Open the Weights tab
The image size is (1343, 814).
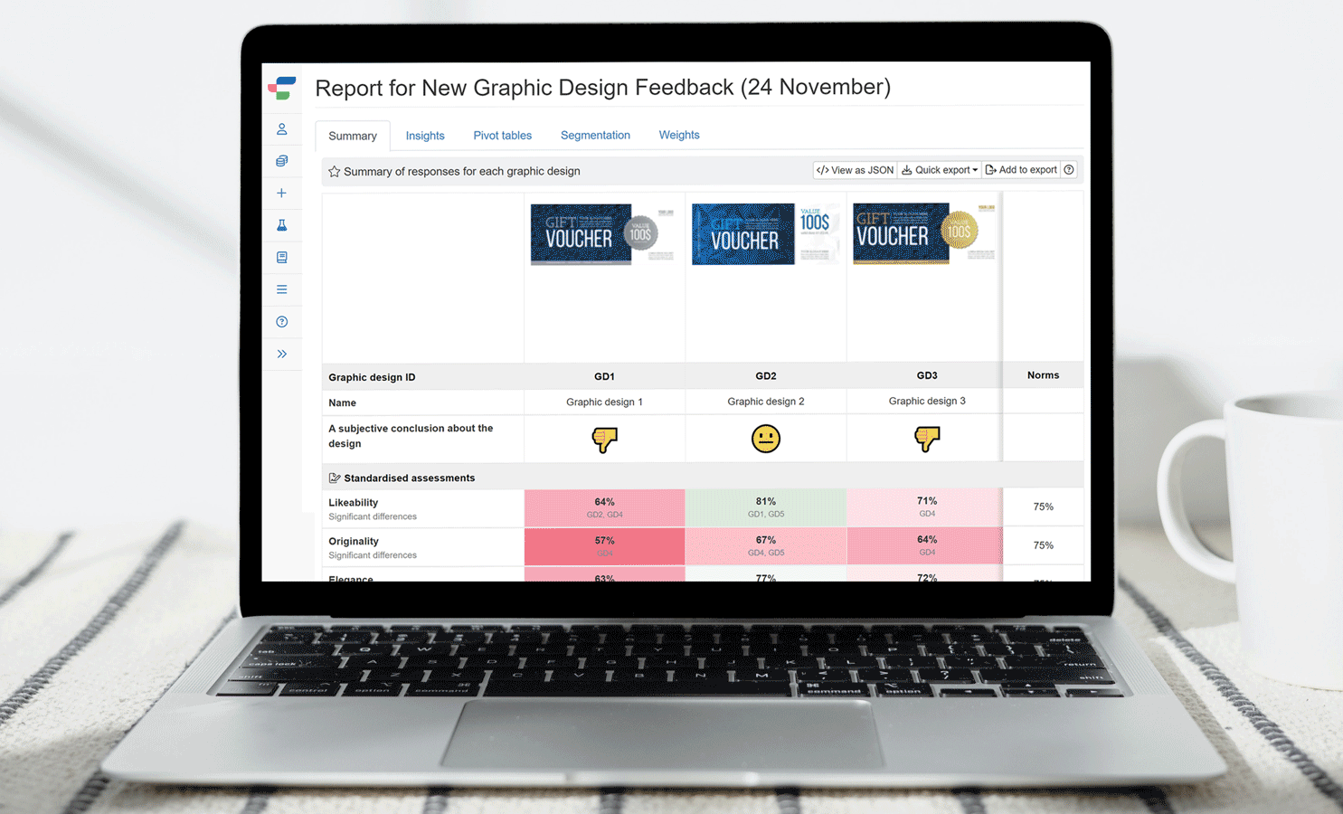pyautogui.click(x=679, y=135)
